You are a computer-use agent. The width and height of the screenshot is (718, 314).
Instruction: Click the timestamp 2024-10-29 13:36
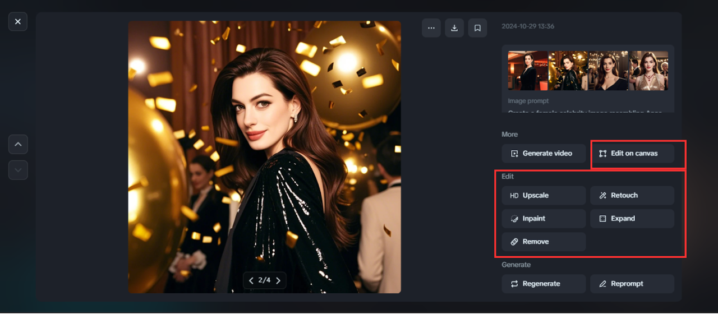[x=528, y=26]
